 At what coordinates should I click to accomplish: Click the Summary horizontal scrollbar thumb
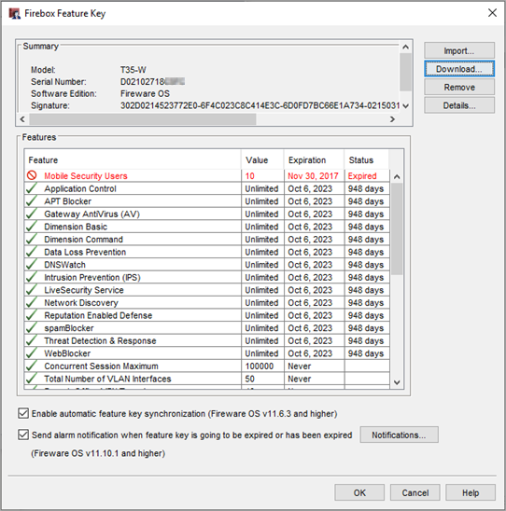(143, 119)
